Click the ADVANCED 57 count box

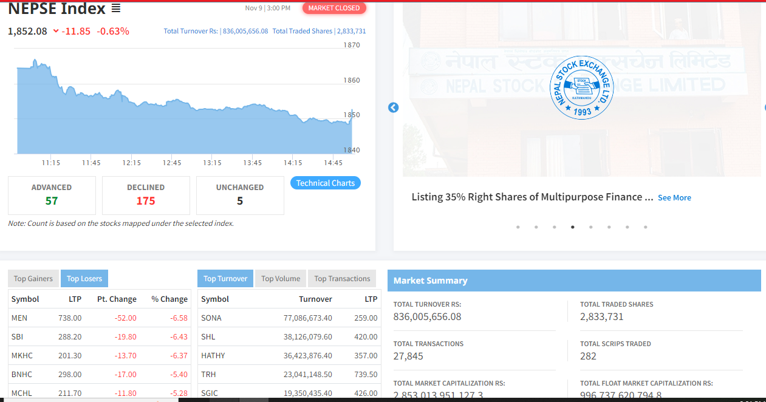52,195
